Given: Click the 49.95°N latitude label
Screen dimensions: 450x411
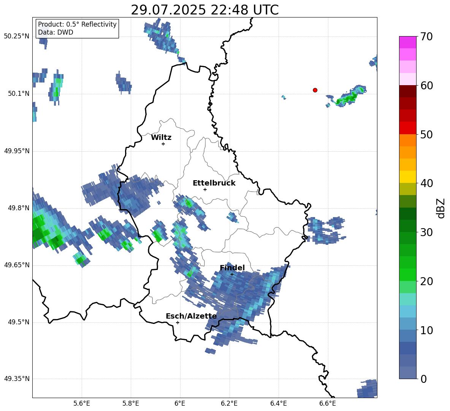Looking at the screenshot, I should coord(17,151).
